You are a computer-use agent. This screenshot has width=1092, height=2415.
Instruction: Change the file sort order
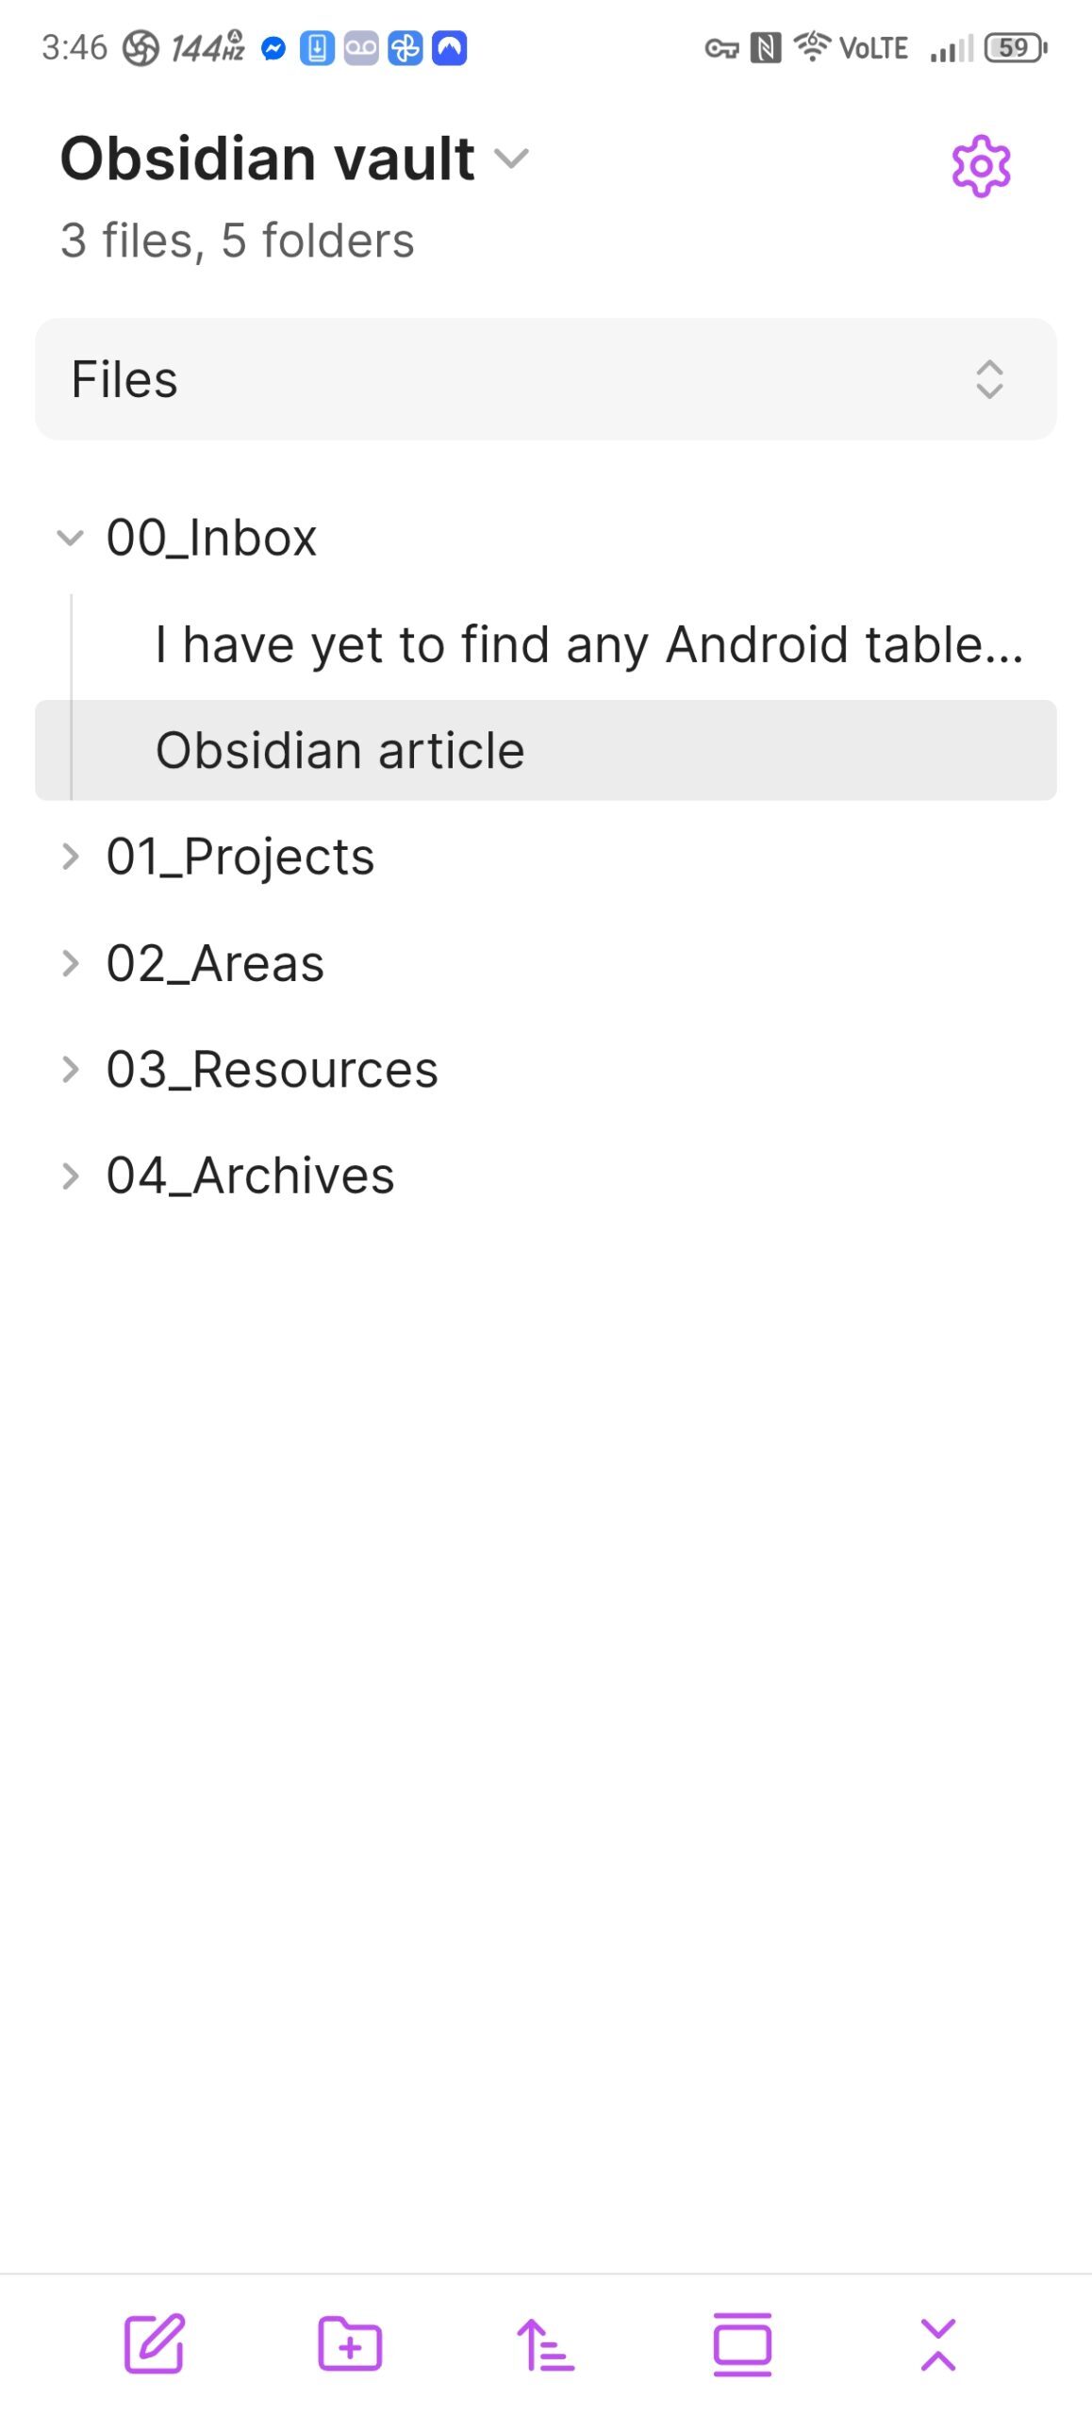pos(545,2343)
